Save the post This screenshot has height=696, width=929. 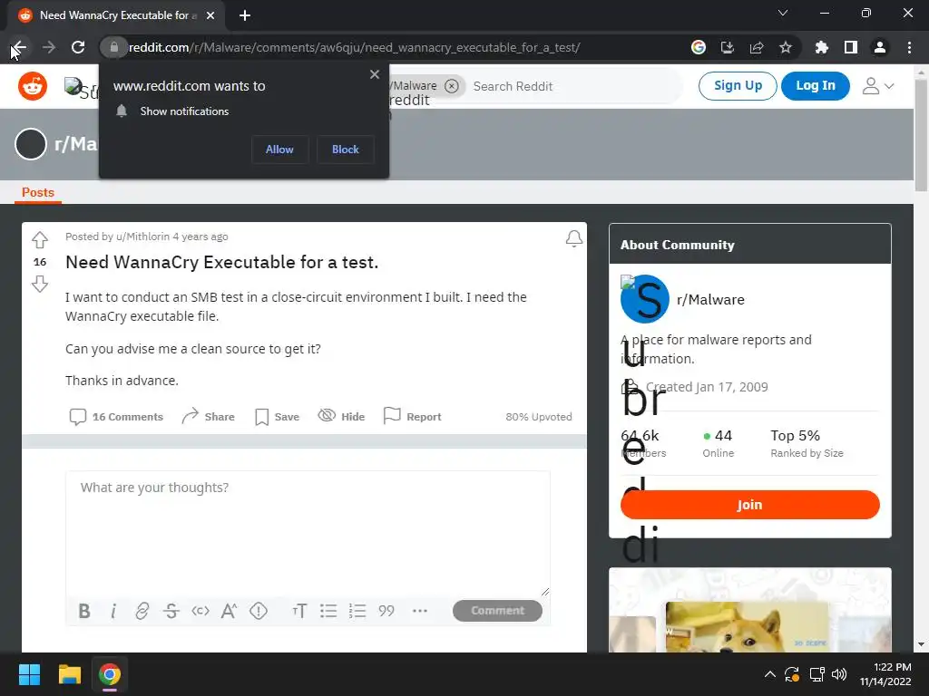[277, 417]
